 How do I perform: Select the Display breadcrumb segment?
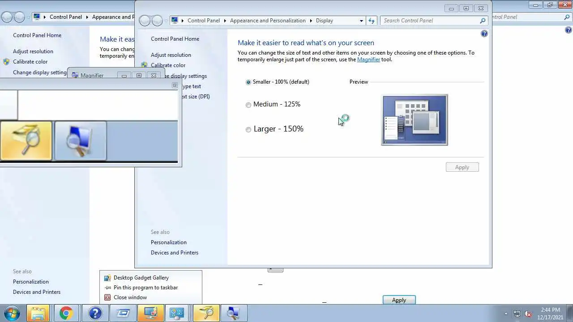click(x=325, y=21)
